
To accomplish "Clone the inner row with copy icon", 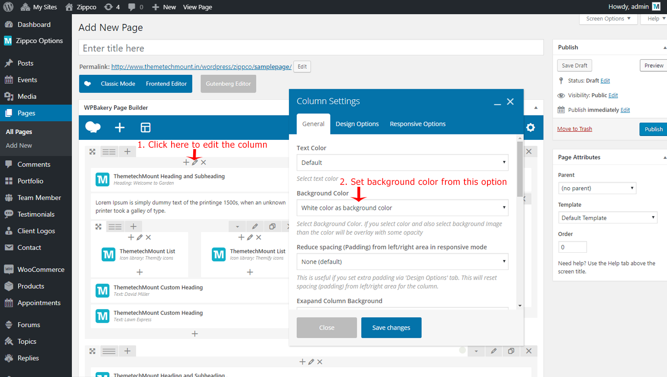I will [x=272, y=226].
